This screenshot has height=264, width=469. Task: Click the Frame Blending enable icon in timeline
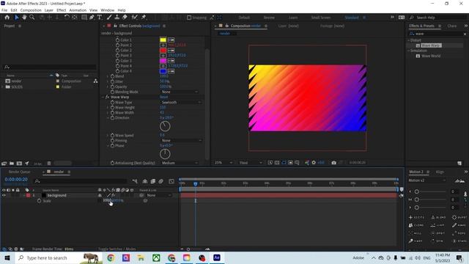(153, 181)
